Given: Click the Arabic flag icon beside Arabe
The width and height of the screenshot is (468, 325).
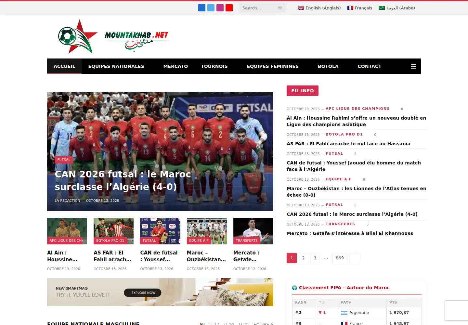Looking at the screenshot, I should [382, 8].
